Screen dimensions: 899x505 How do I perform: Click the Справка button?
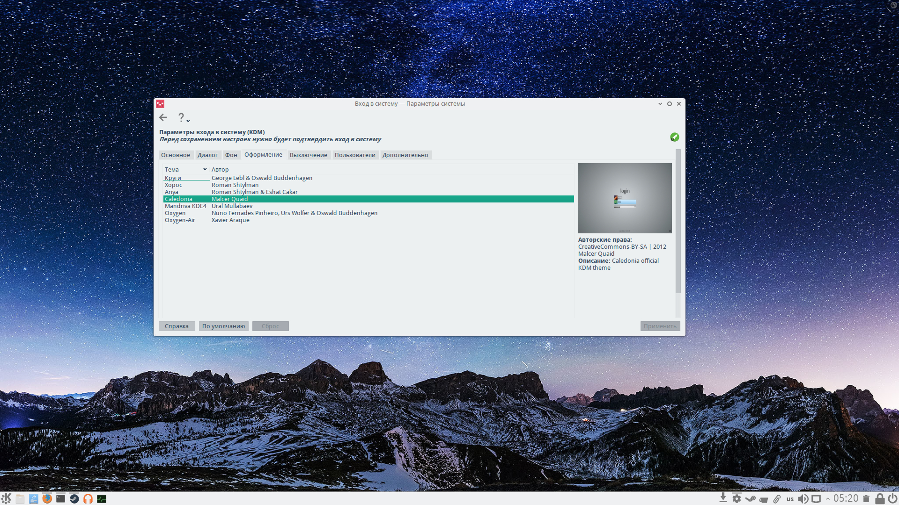point(177,326)
